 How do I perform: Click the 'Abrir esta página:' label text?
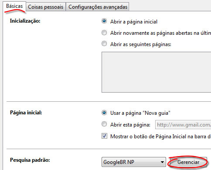130,125
